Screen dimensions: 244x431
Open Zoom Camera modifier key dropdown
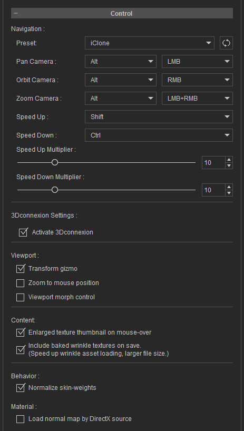121,99
